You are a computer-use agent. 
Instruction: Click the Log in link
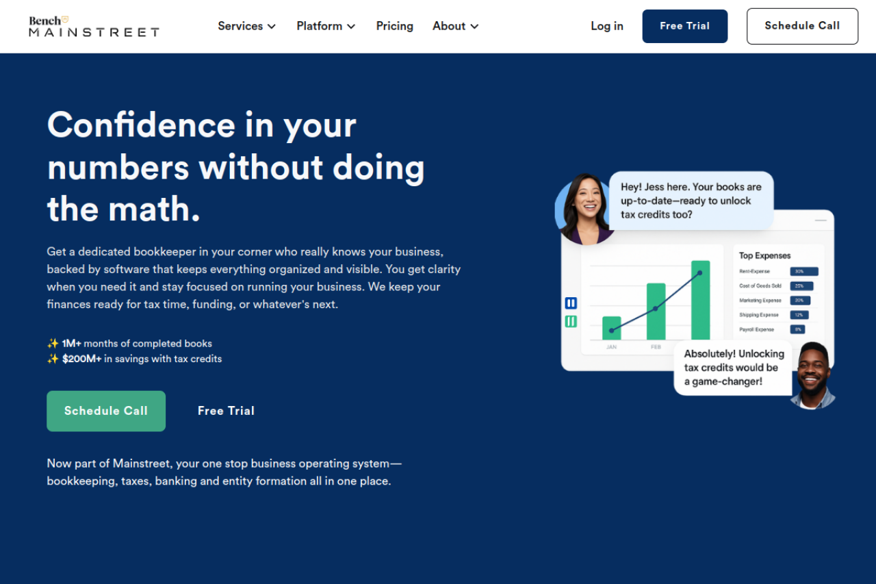pos(607,26)
